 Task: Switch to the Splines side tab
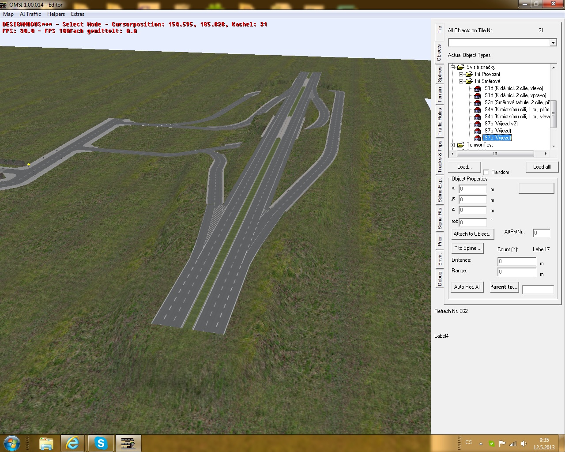[440, 75]
